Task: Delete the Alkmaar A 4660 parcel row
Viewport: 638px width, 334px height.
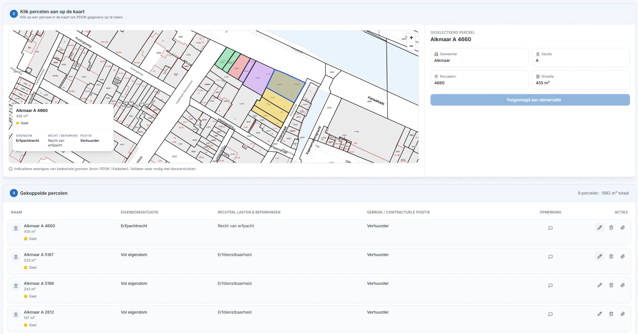Action: point(611,228)
